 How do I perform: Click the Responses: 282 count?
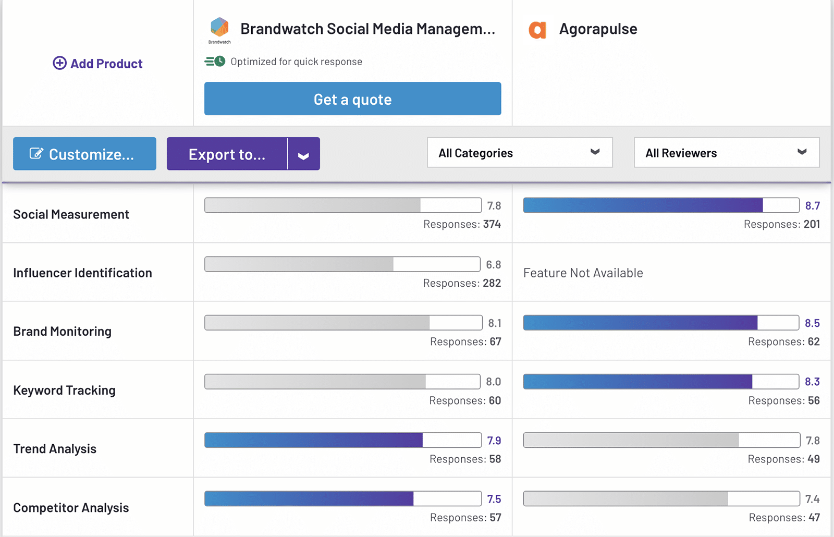click(x=462, y=283)
